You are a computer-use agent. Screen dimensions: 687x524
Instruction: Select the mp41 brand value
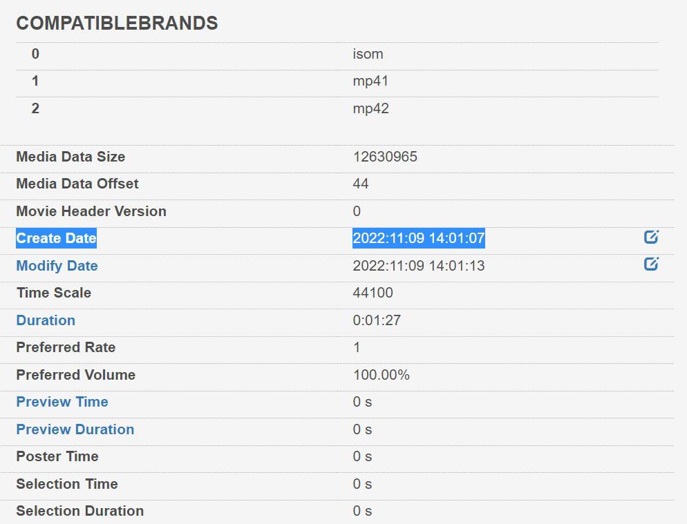click(370, 81)
